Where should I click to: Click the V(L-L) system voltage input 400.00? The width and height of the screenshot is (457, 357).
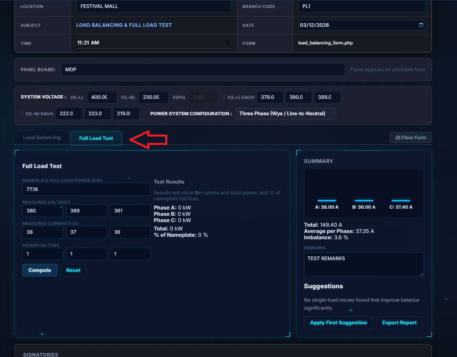pos(102,97)
